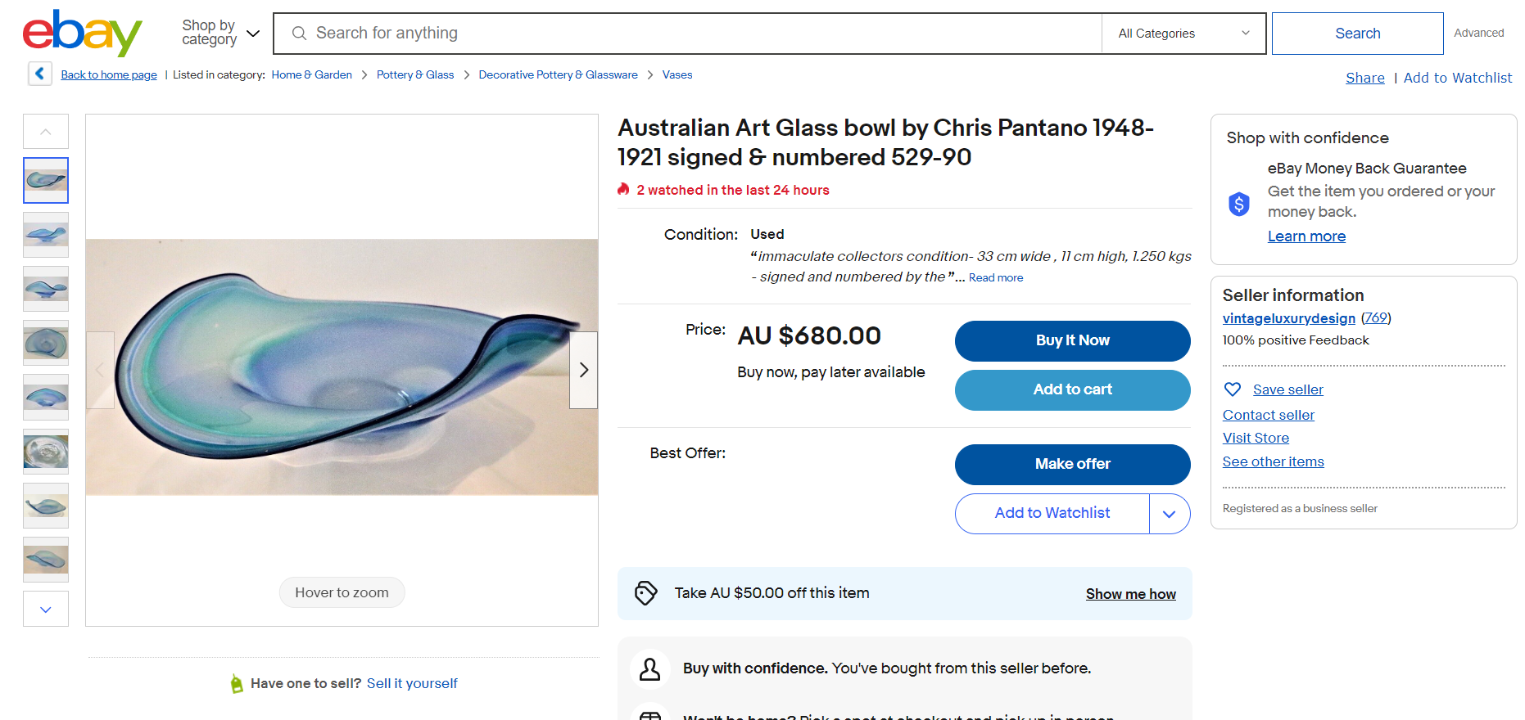Viewport: 1525px width, 720px height.
Task: Click the Money Back Guarantee shield icon
Action: (x=1238, y=204)
